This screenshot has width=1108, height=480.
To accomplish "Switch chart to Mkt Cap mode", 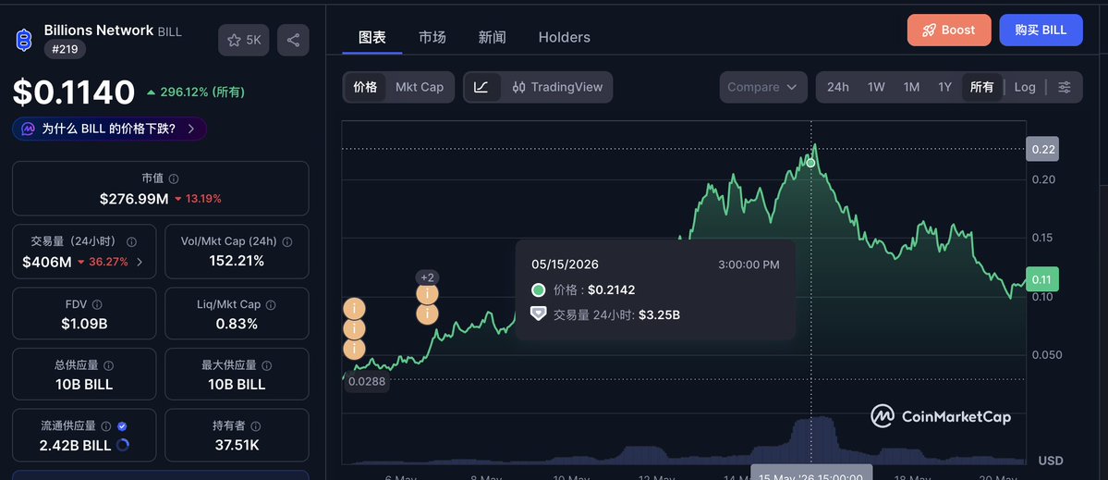I will point(419,87).
